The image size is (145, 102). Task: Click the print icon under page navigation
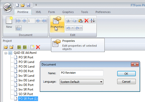coord(19,28)
